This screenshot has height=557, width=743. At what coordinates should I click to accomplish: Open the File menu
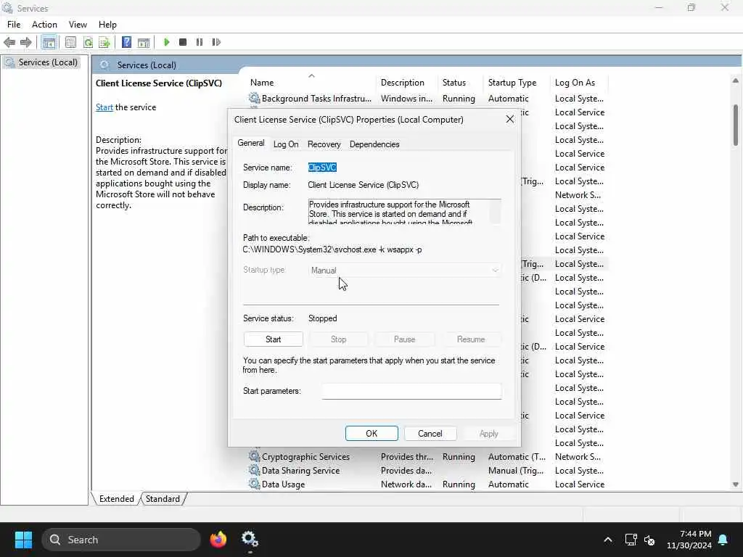point(14,25)
